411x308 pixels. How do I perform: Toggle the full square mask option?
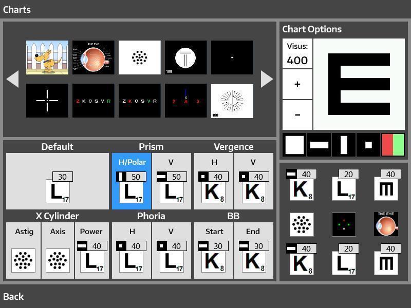[x=294, y=145]
